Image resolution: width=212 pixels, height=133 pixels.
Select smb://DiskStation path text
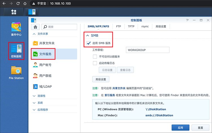pyautogui.click(x=159, y=115)
